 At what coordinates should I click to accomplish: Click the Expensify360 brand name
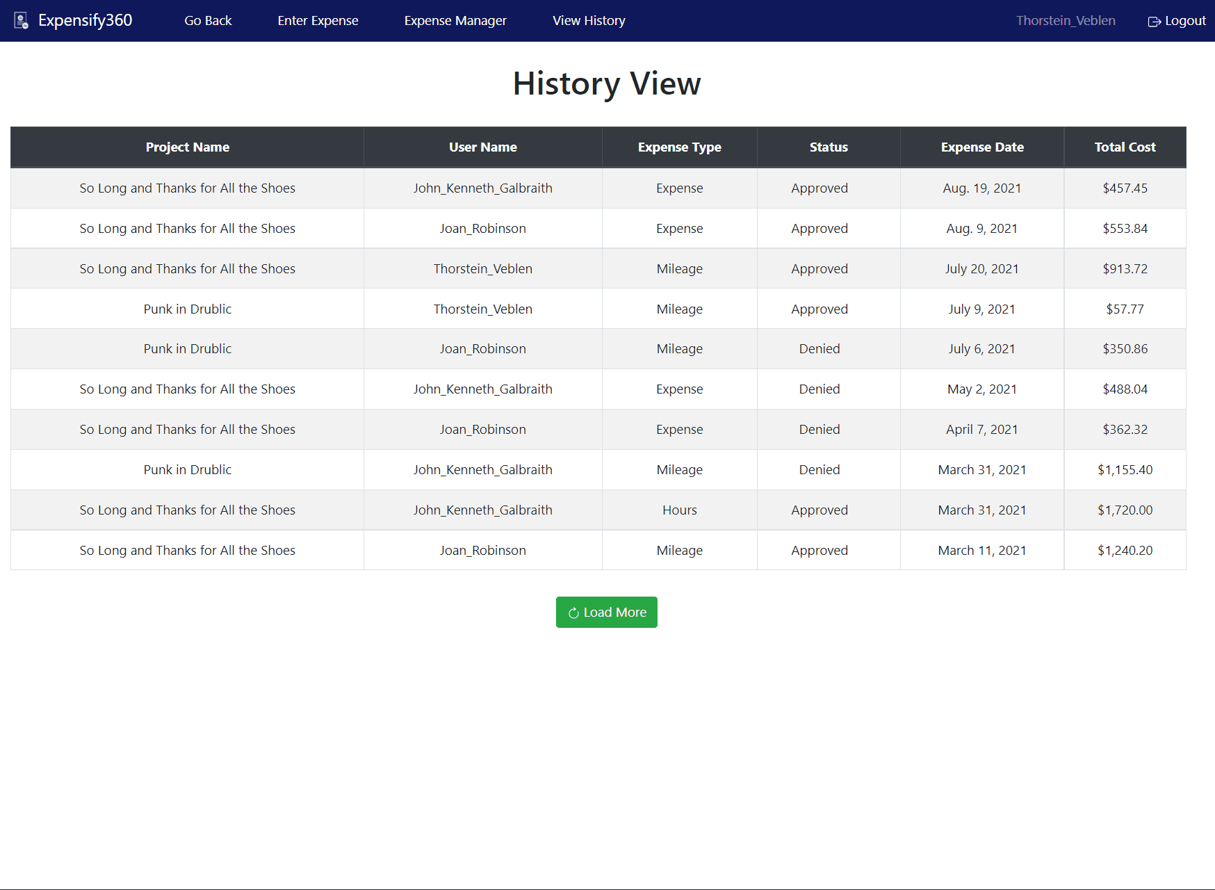point(85,21)
